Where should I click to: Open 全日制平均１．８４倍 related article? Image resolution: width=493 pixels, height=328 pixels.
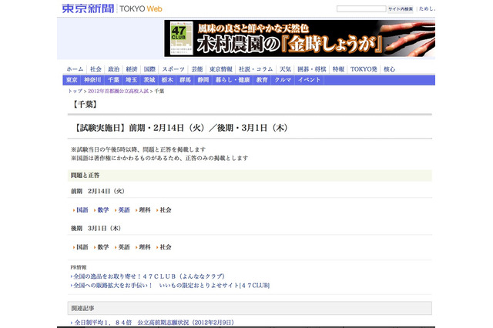coord(154,323)
